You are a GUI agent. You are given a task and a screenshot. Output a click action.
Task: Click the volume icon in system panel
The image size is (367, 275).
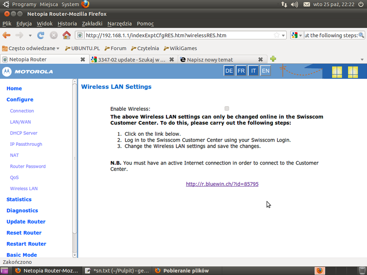[x=295, y=4]
